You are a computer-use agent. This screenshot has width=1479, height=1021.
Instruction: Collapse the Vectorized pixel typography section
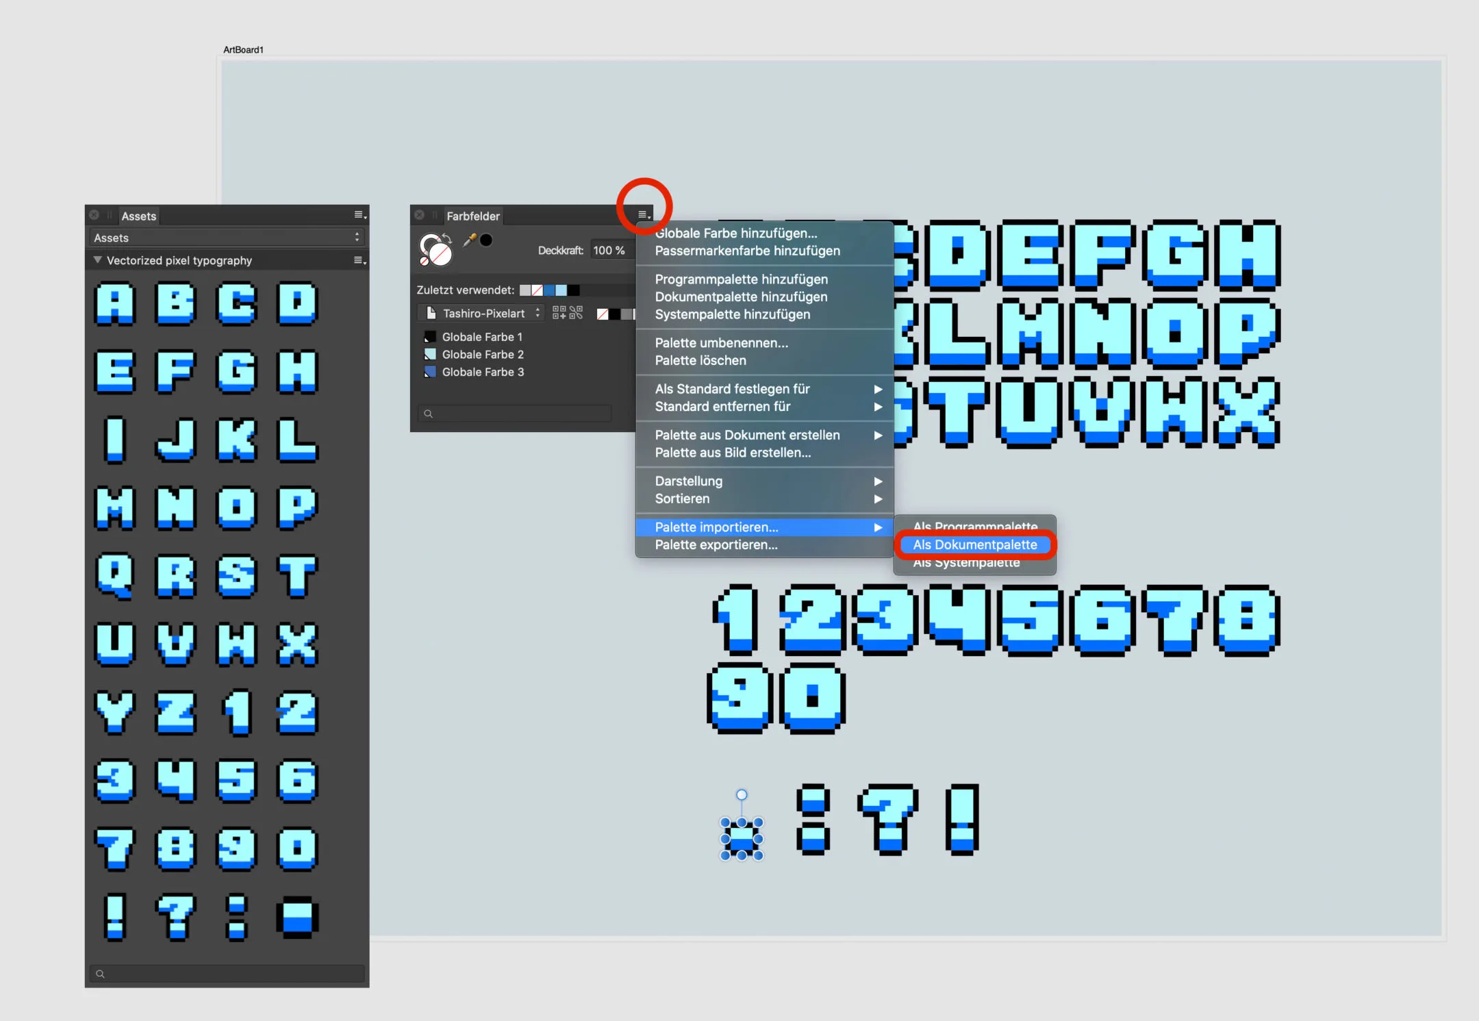97,260
